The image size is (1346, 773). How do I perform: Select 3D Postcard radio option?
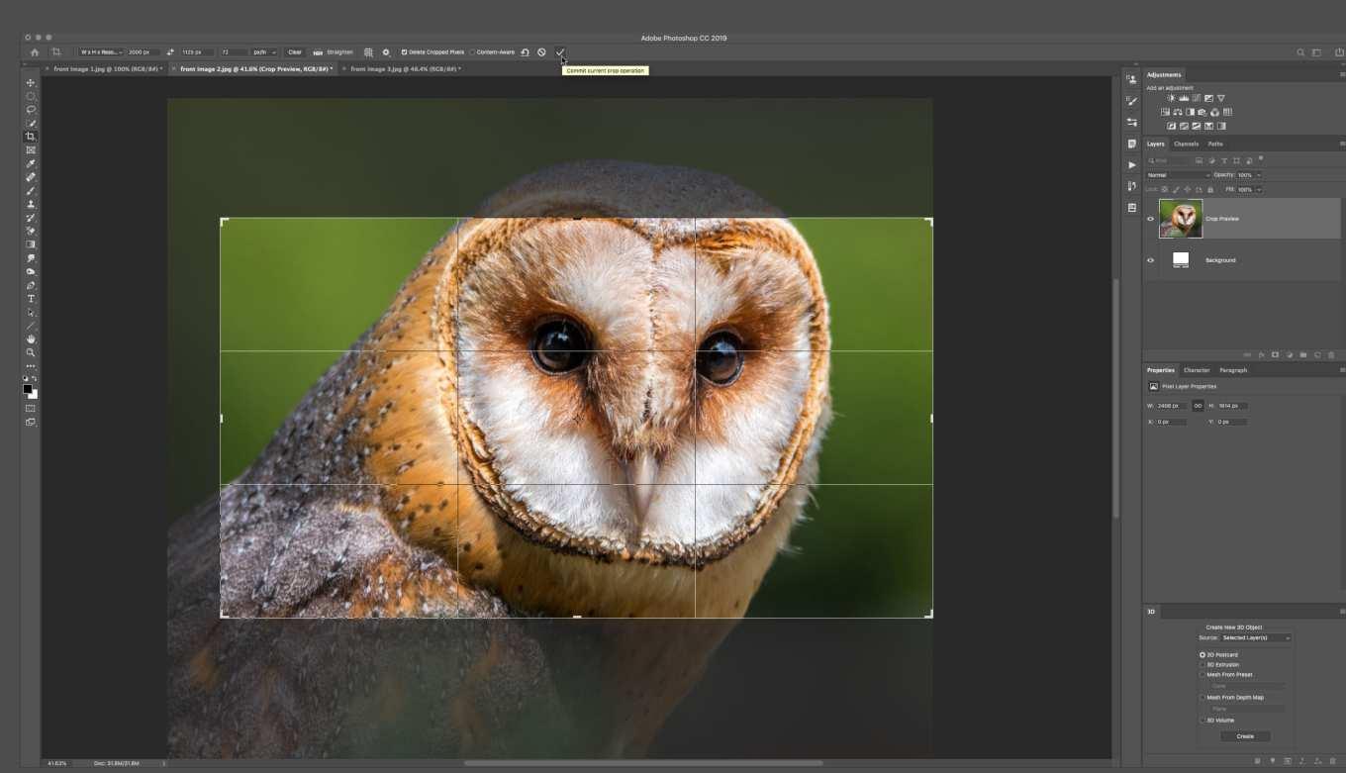[1202, 655]
